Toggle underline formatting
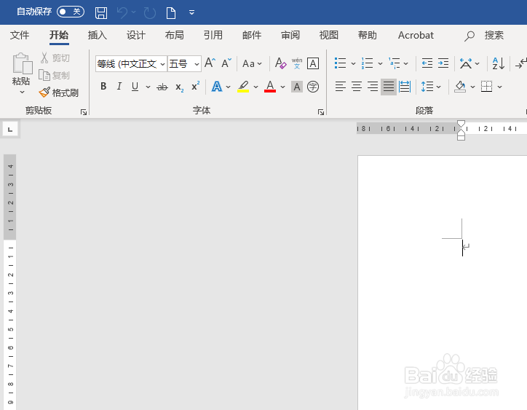 click(x=135, y=87)
